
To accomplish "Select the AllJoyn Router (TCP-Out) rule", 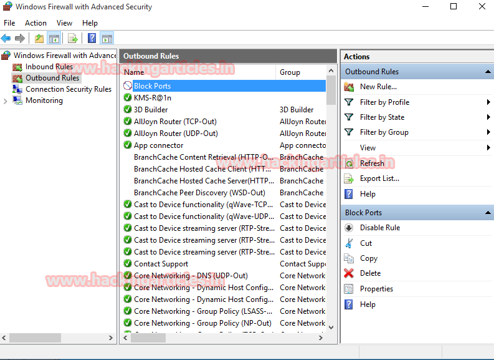I will (x=175, y=122).
